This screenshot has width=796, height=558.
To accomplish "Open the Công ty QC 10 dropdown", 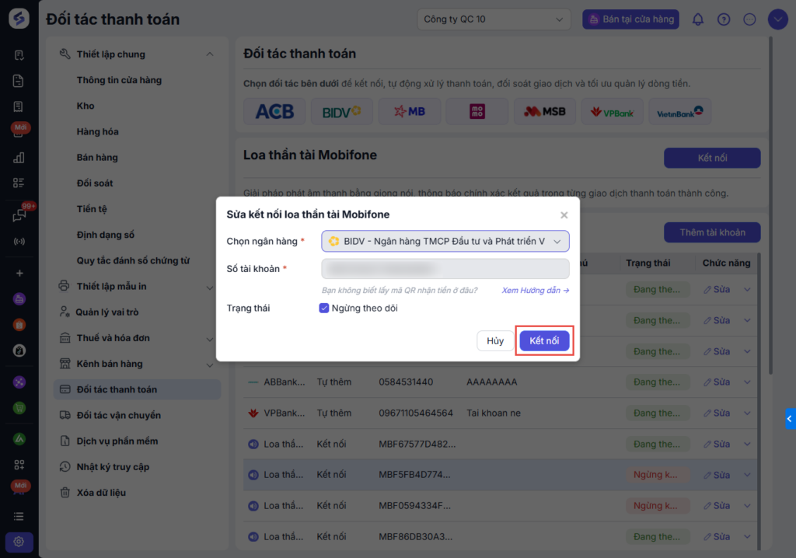I will point(494,19).
